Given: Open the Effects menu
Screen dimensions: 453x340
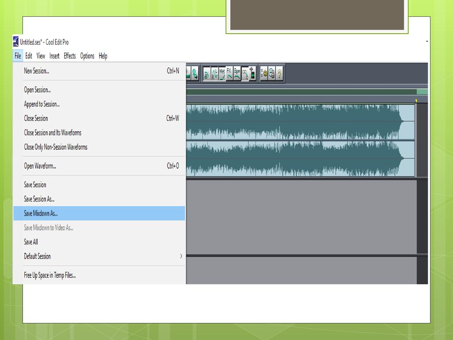Looking at the screenshot, I should (x=69, y=56).
